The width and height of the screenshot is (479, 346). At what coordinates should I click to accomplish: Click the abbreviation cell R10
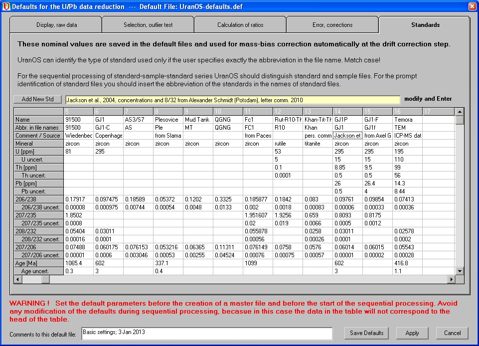point(288,128)
